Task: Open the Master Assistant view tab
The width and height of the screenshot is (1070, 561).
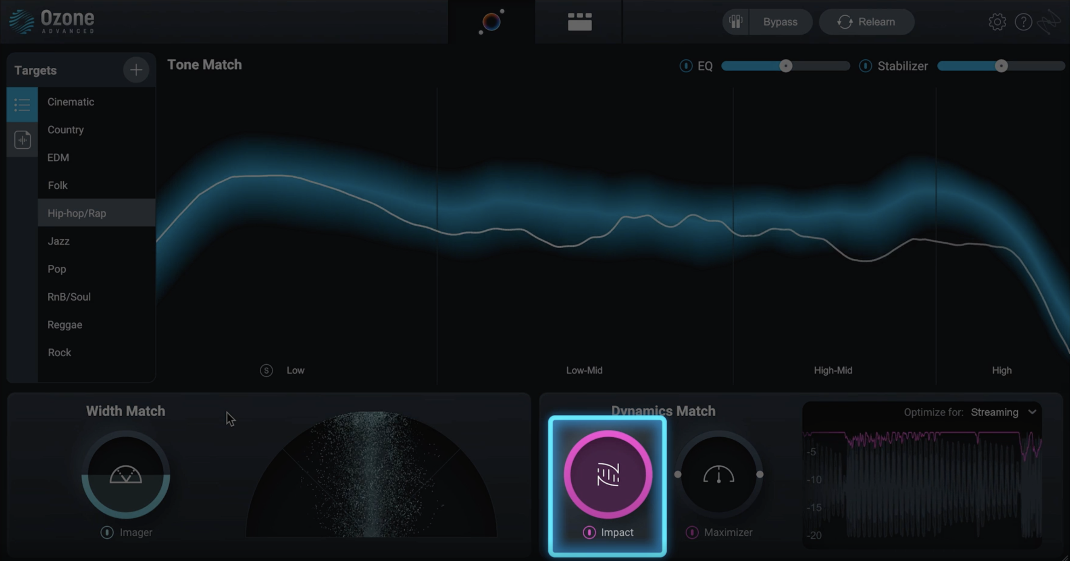Action: coord(491,22)
